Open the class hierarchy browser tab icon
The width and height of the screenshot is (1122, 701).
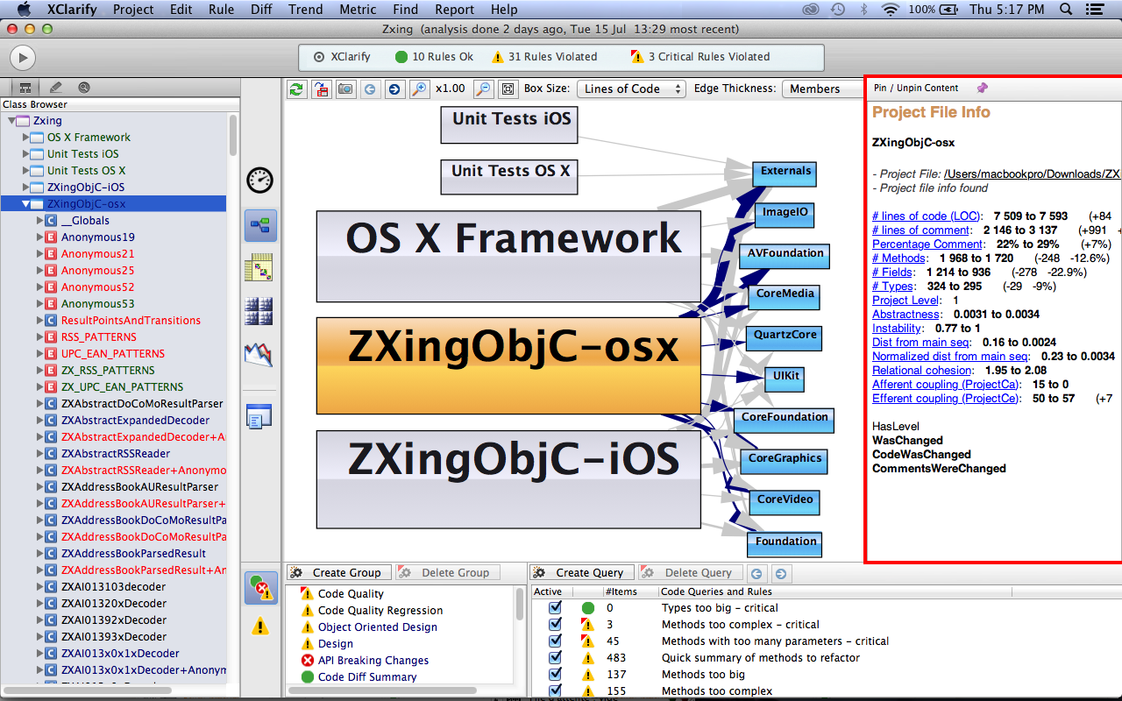click(x=25, y=88)
